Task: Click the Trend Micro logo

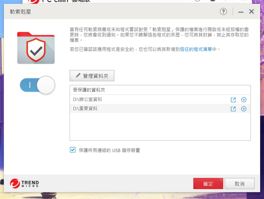Action: click(24, 183)
